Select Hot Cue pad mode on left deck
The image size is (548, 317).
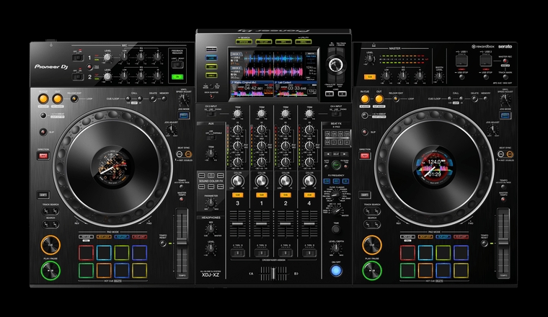(x=86, y=236)
